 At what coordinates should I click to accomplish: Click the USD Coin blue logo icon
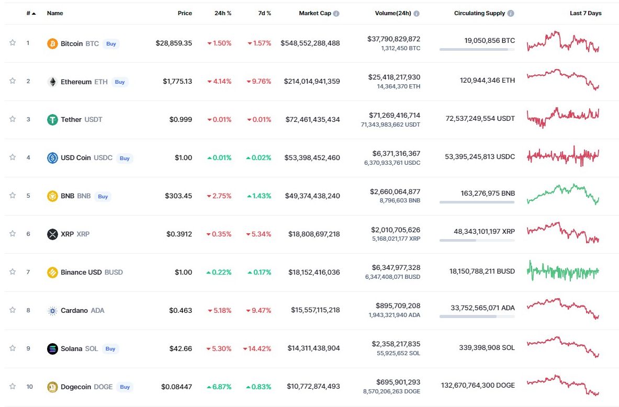pyautogui.click(x=52, y=158)
